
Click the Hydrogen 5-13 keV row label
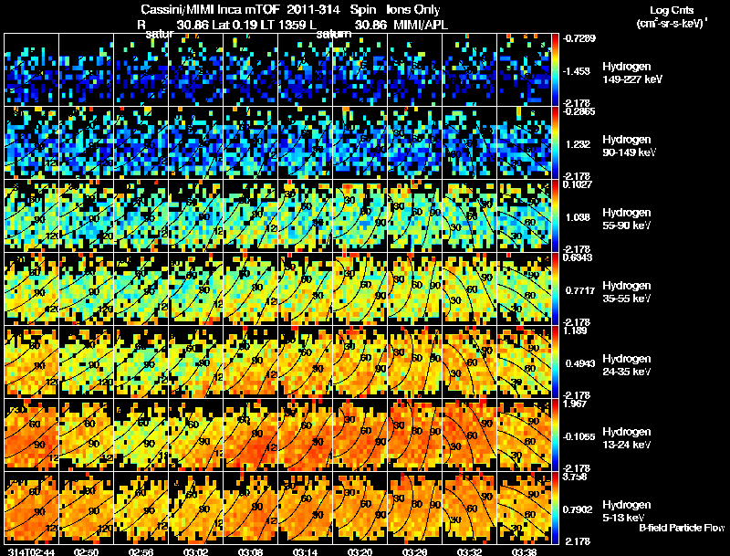pyautogui.click(x=627, y=511)
